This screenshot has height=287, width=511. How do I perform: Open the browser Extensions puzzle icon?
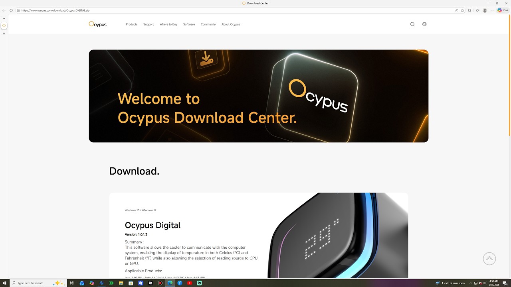point(470,10)
